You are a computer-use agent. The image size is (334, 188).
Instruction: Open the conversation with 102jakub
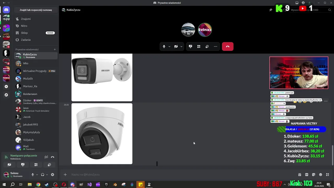point(36,140)
